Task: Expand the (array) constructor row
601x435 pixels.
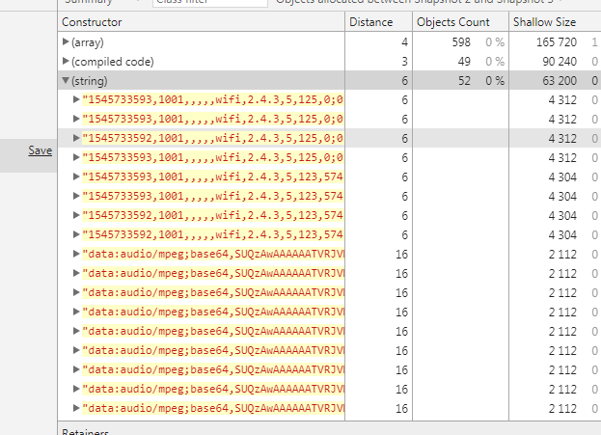Action: [x=66, y=42]
